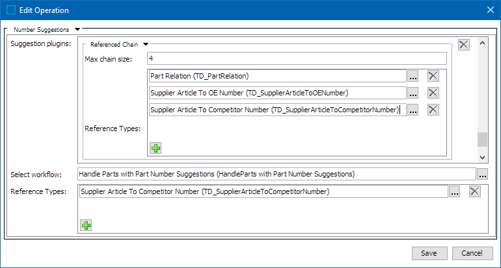Click the Suggestion plugins label

click(40, 43)
